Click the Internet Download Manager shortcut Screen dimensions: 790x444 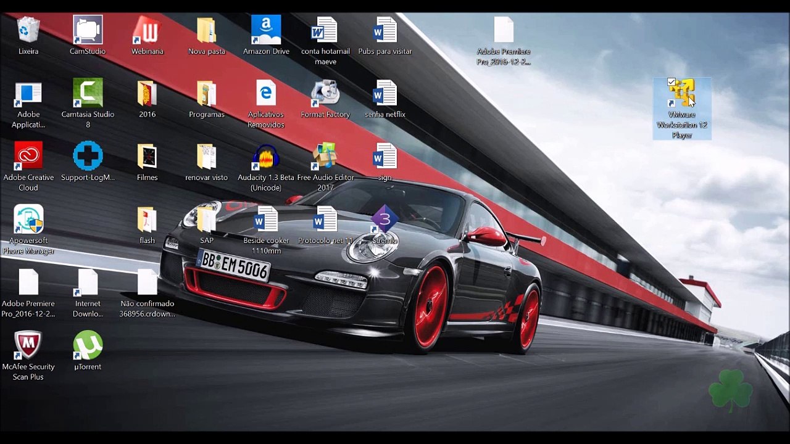click(x=88, y=282)
